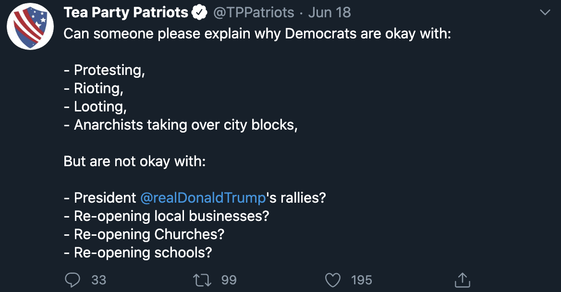The image size is (561, 292).
Task: Retweet this Tea Party Patriots tweet
Action: tap(202, 280)
